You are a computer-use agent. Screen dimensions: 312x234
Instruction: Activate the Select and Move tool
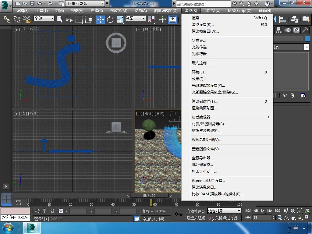click(x=101, y=19)
